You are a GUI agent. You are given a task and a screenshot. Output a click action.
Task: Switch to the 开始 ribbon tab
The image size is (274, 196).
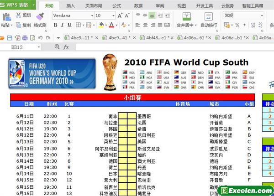click(49, 6)
